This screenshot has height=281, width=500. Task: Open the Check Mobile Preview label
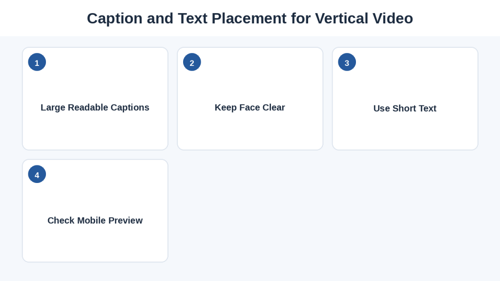coord(95,221)
